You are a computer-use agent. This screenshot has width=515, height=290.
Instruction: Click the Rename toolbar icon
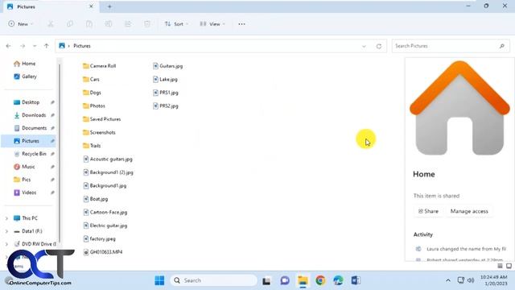(x=109, y=24)
